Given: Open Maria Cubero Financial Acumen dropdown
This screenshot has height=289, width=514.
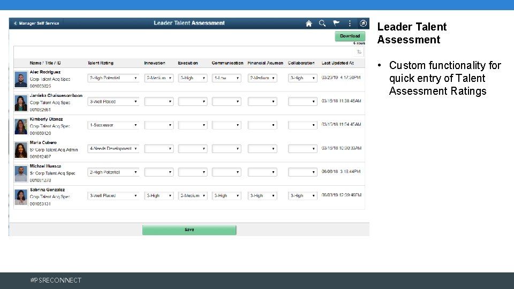Looking at the screenshot, I should click(262, 149).
